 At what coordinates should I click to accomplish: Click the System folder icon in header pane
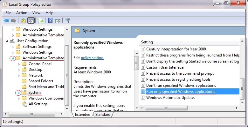coord(77,31)
